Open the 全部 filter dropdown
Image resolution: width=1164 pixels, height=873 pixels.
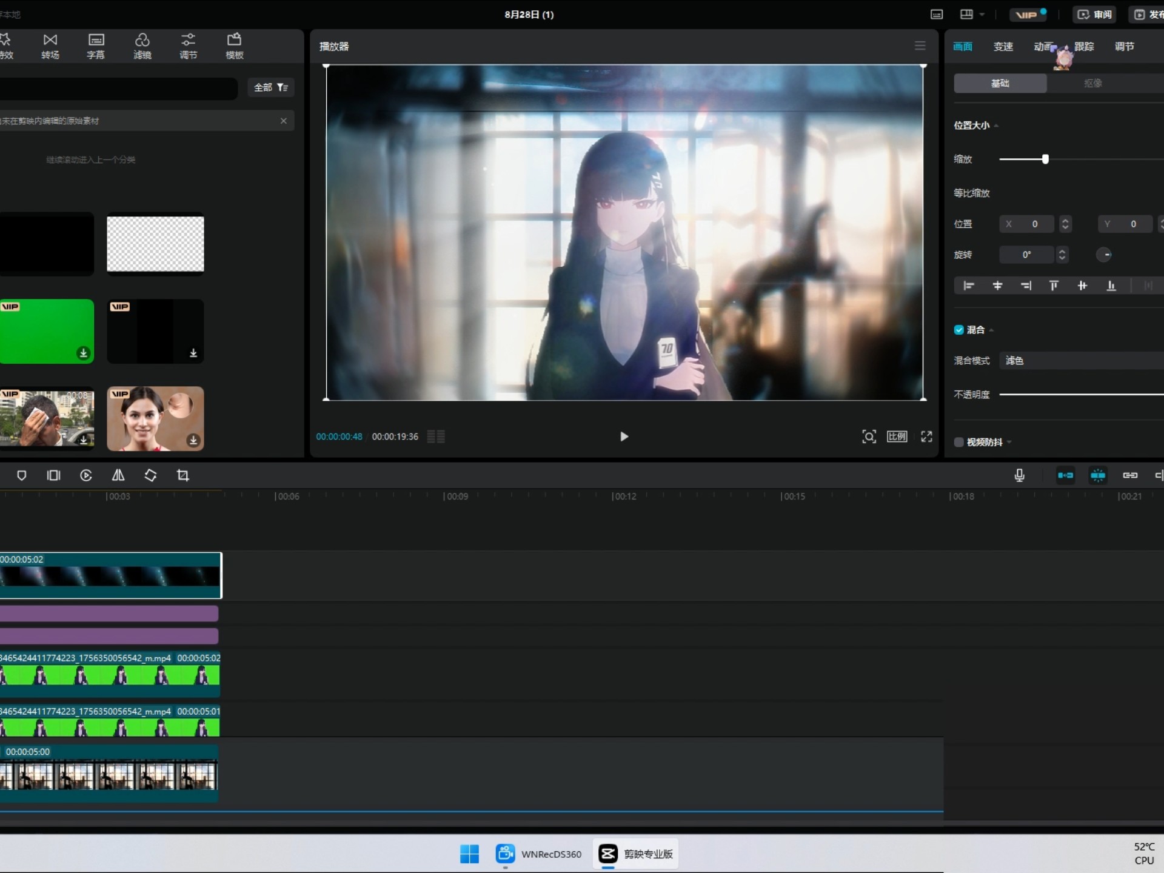[x=271, y=87]
